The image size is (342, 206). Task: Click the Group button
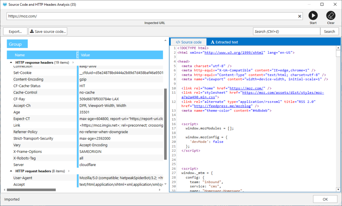(x=17, y=44)
